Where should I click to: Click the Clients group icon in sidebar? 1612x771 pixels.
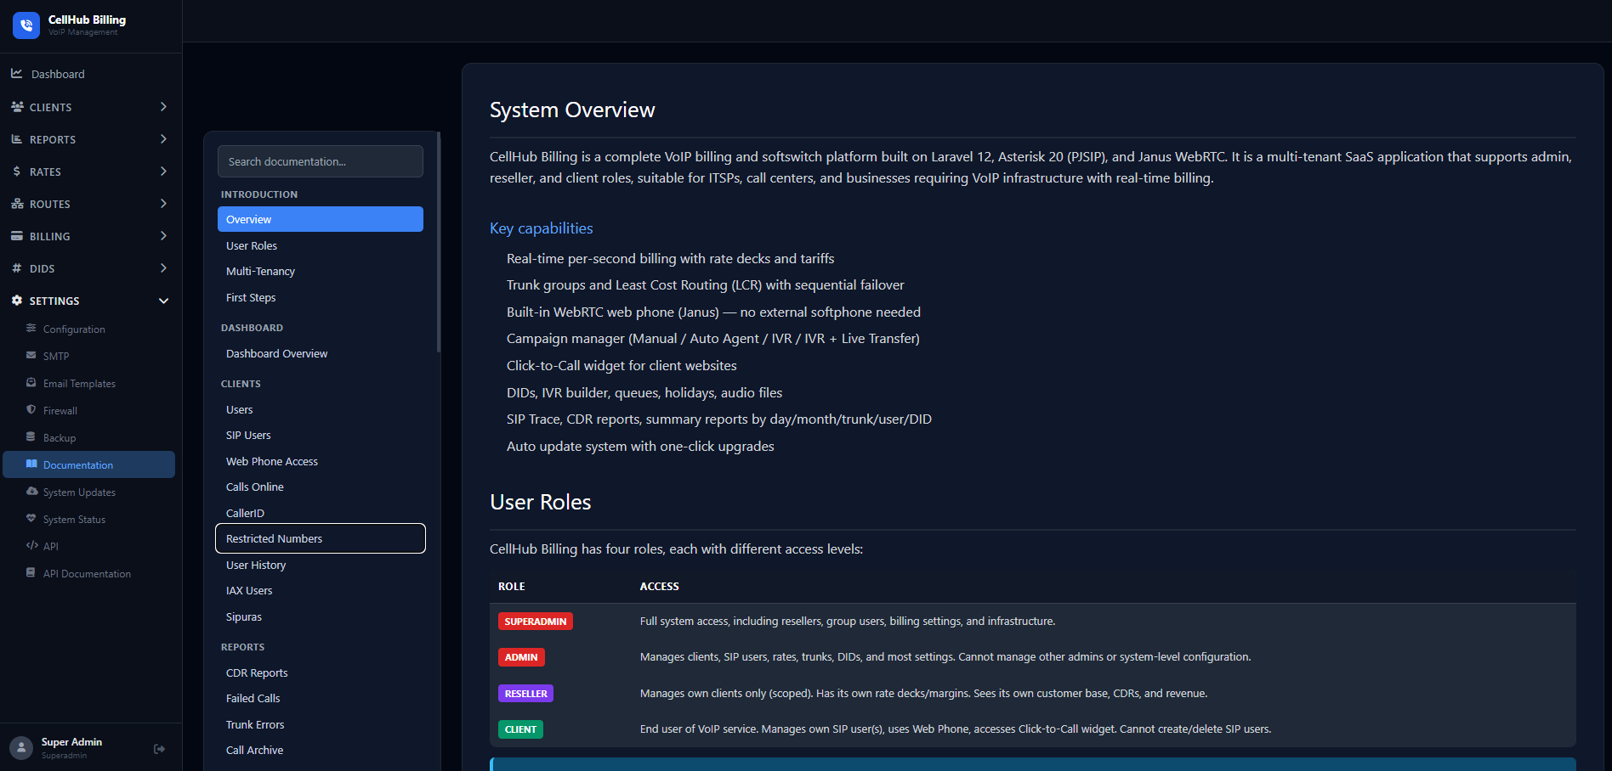click(17, 107)
